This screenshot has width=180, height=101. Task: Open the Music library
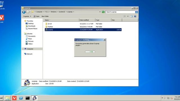(29, 39)
